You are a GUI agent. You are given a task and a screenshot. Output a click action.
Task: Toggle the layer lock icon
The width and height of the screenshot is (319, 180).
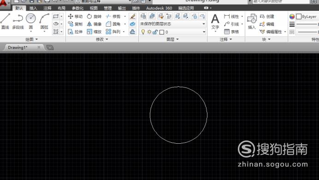tap(155, 32)
